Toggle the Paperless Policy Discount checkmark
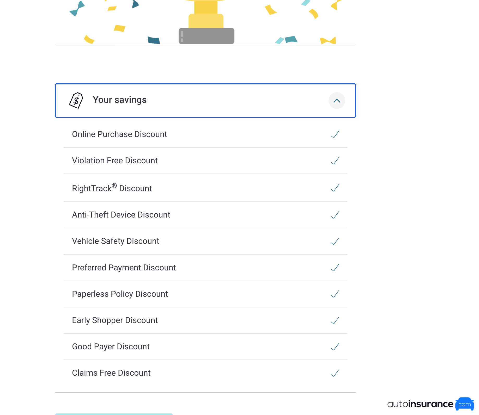The height and width of the screenshot is (415, 479). pos(335,294)
